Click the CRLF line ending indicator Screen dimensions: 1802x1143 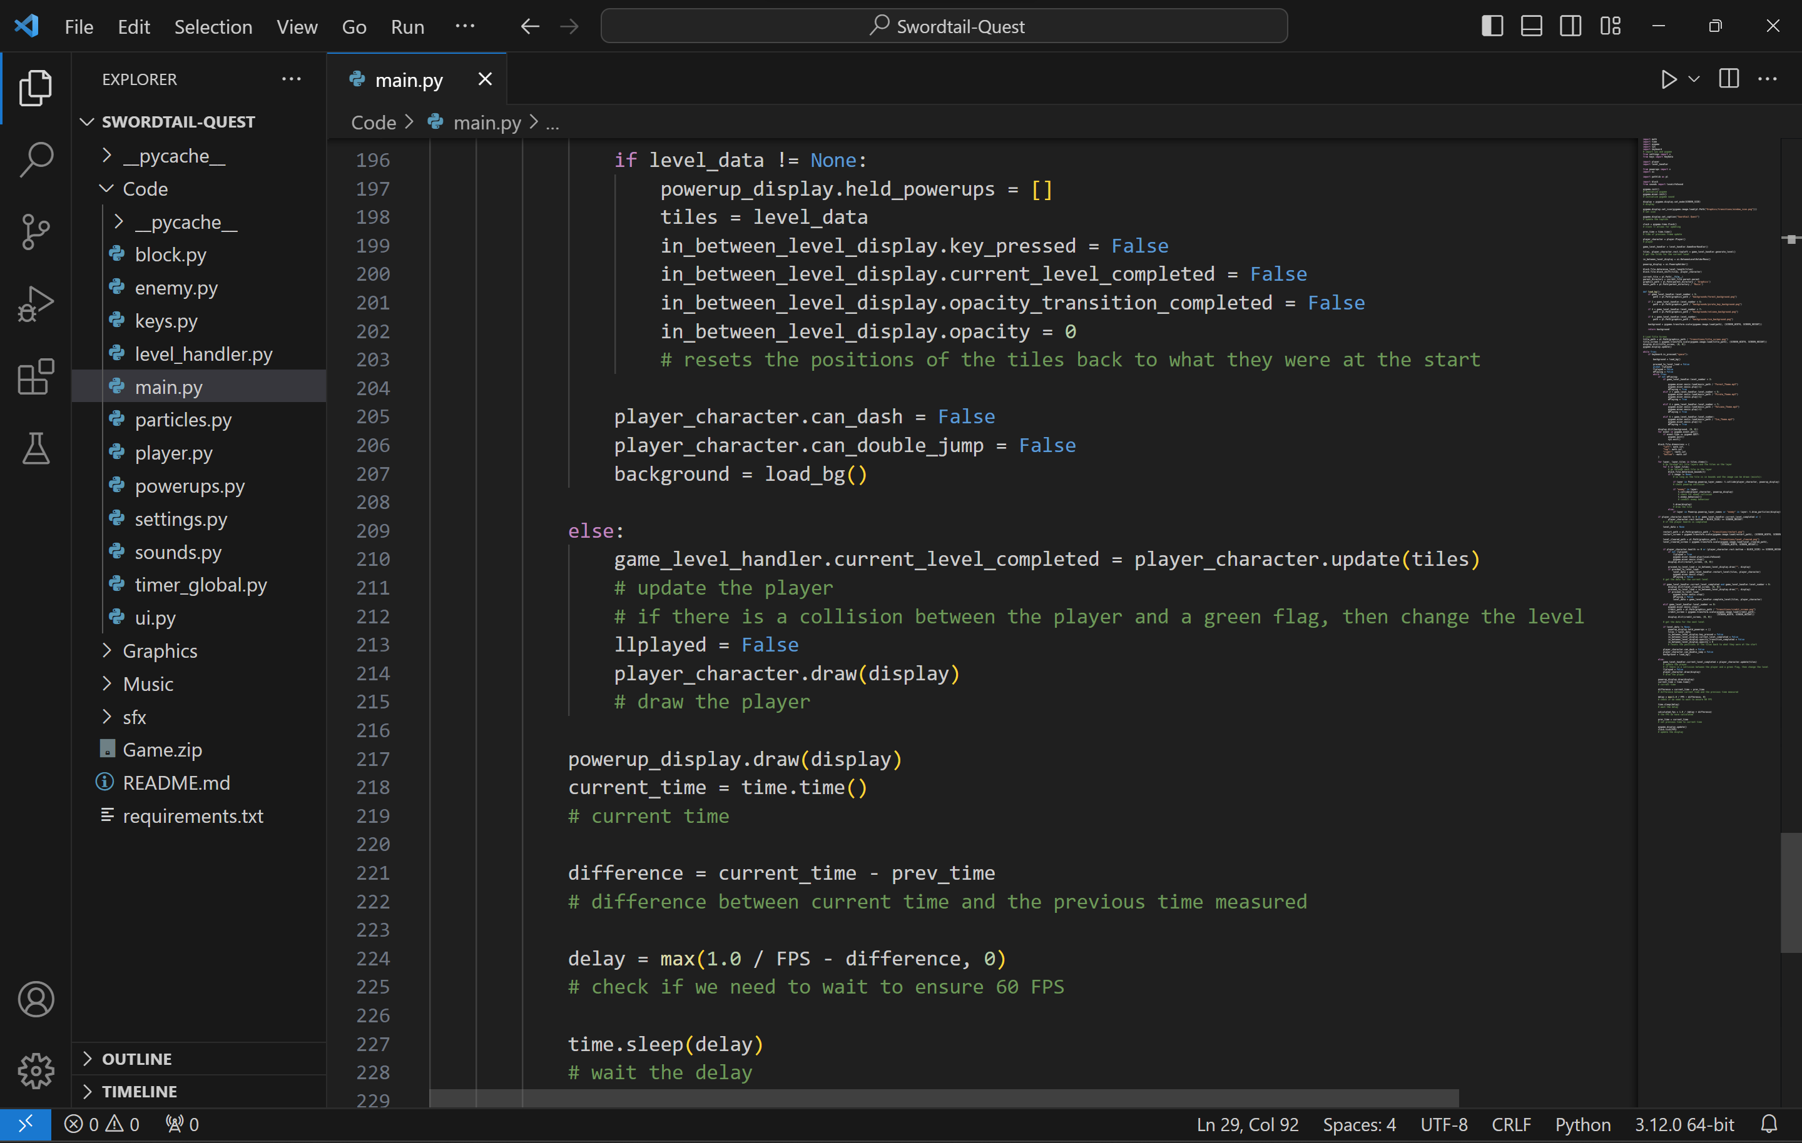(x=1511, y=1124)
